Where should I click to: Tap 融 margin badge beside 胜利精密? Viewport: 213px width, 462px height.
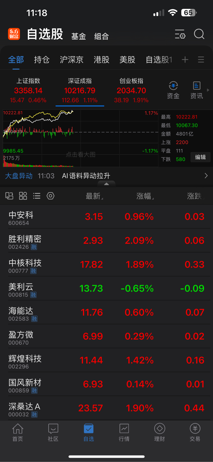point(34,247)
